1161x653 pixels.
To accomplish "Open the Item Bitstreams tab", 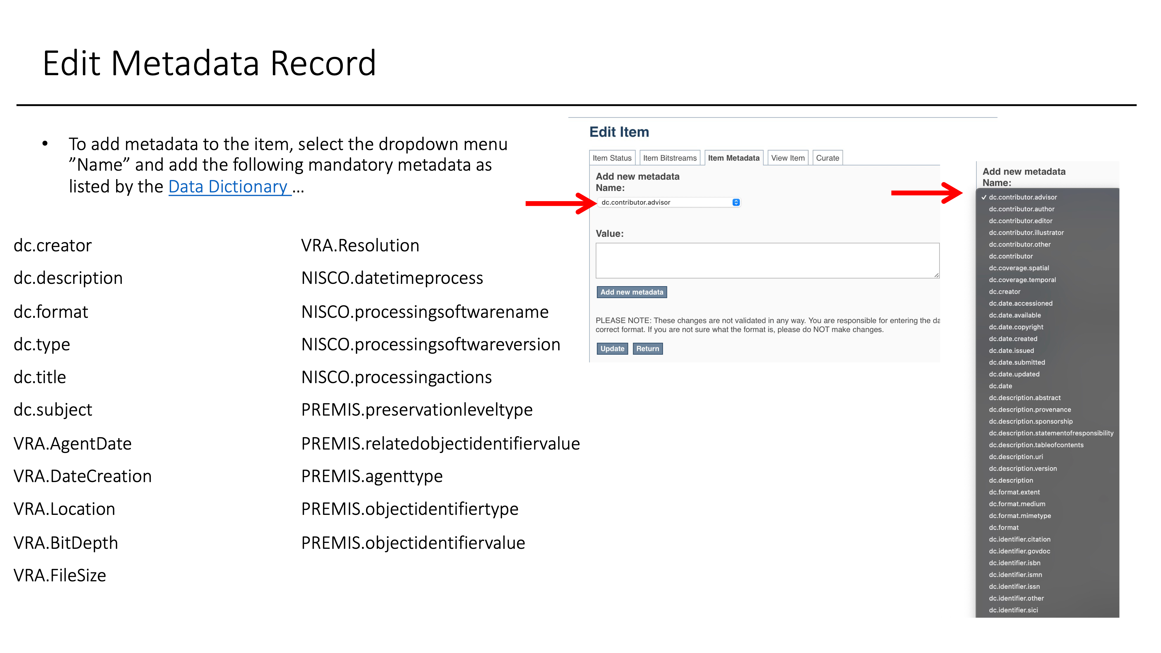I will pyautogui.click(x=669, y=158).
